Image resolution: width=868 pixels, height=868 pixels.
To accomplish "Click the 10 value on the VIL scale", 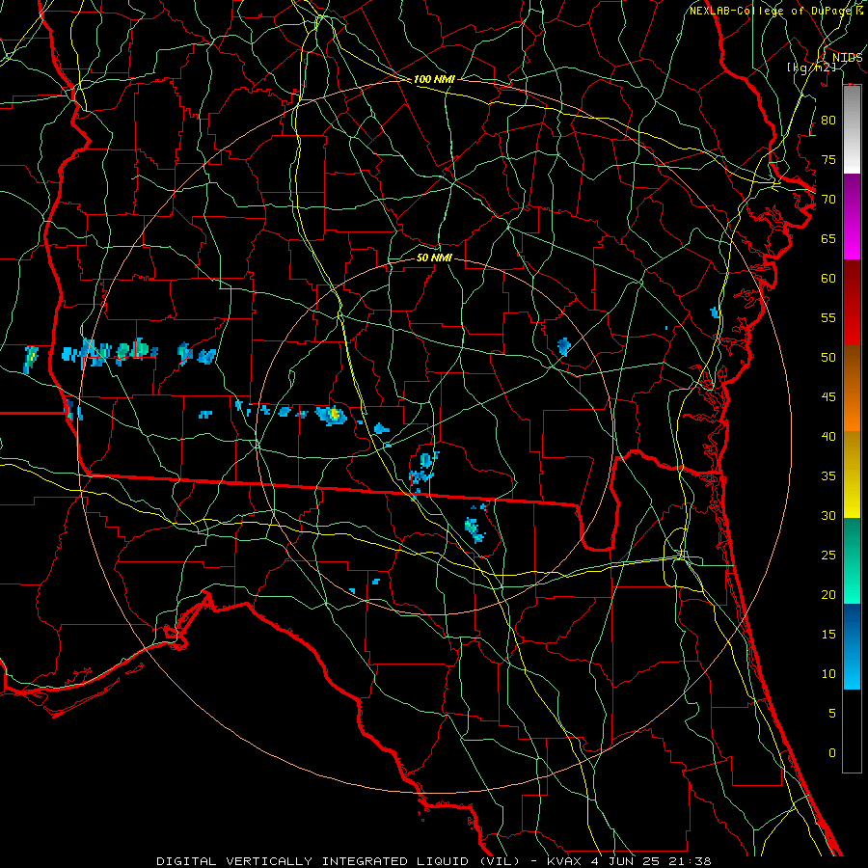I will pyautogui.click(x=828, y=674).
